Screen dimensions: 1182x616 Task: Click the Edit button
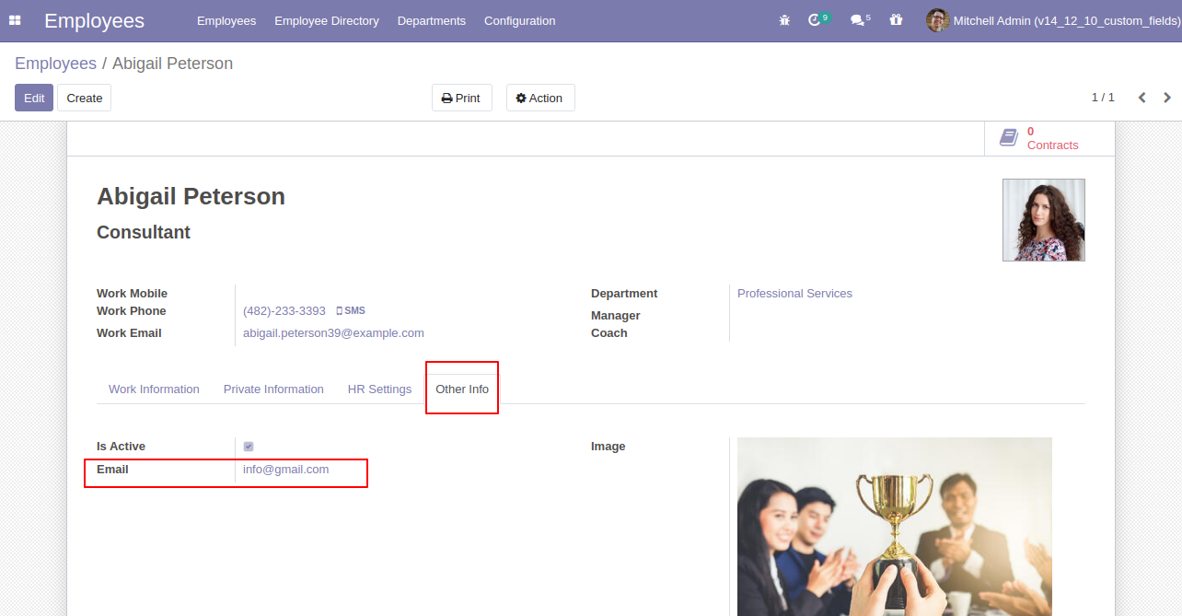coord(34,98)
